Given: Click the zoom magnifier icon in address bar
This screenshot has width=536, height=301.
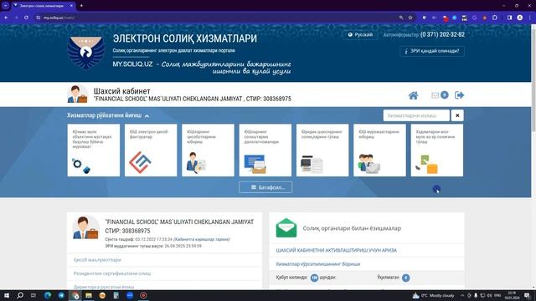Looking at the screenshot, I should [x=401, y=18].
